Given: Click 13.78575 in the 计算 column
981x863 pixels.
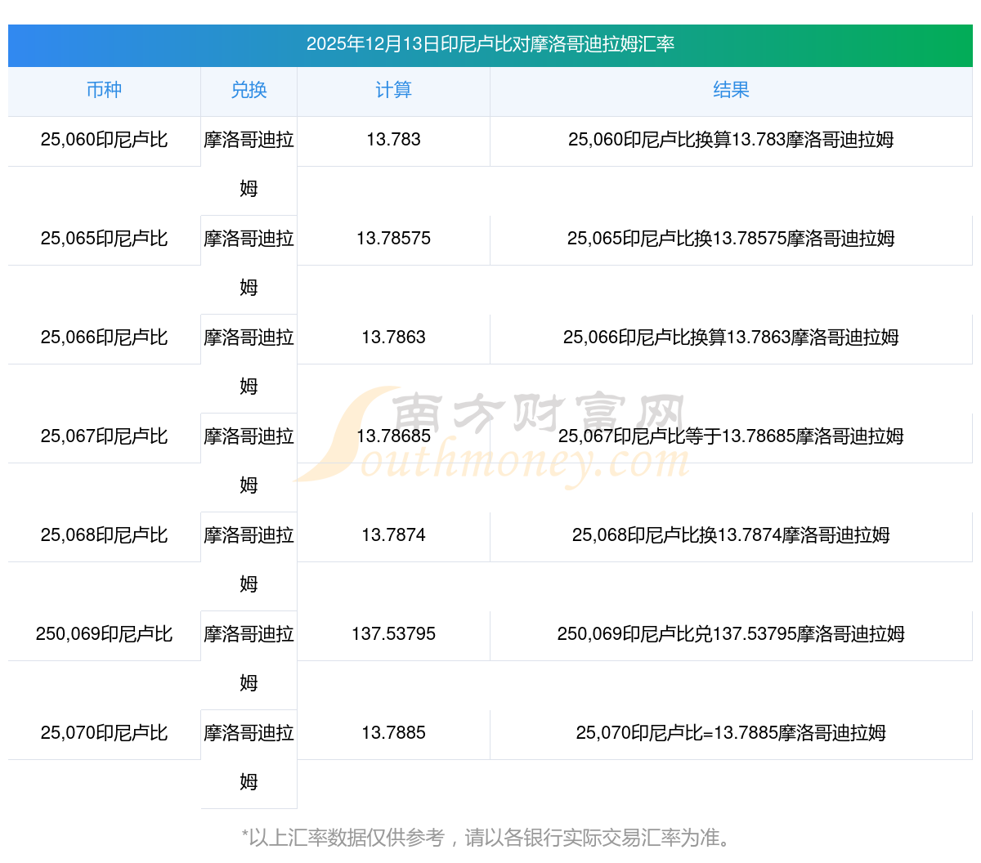Looking at the screenshot, I should point(393,239).
